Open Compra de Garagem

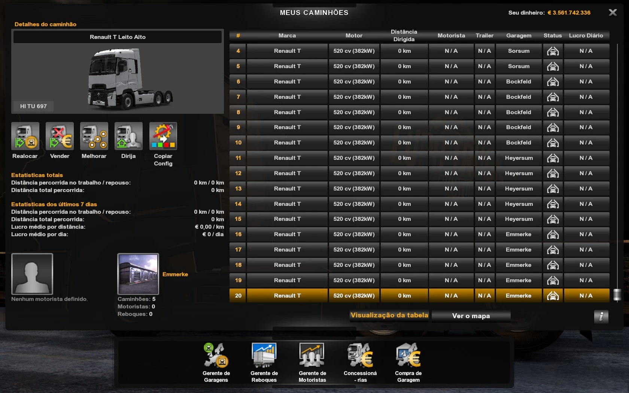(408, 356)
